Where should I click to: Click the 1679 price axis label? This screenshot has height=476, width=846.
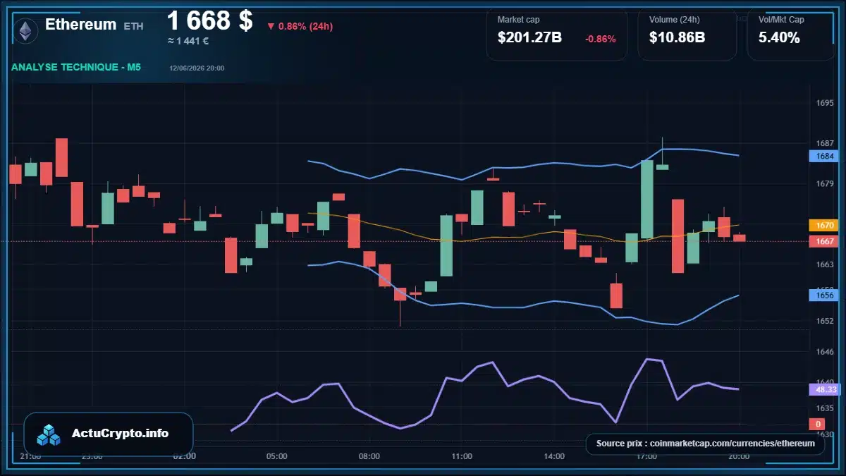pos(824,184)
